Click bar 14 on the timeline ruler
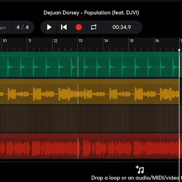Viewport: 182px width, 182px height. (x=106, y=41)
